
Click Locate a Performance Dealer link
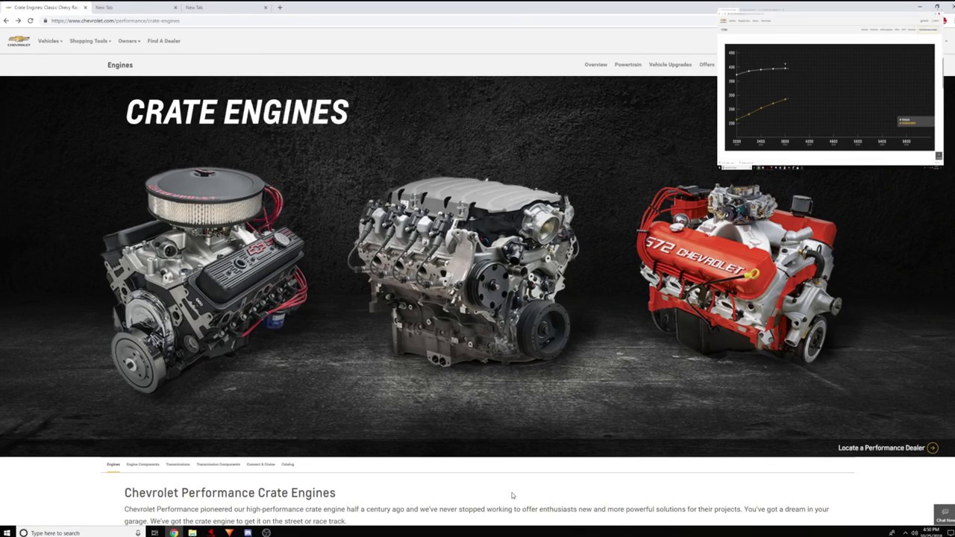coord(881,447)
